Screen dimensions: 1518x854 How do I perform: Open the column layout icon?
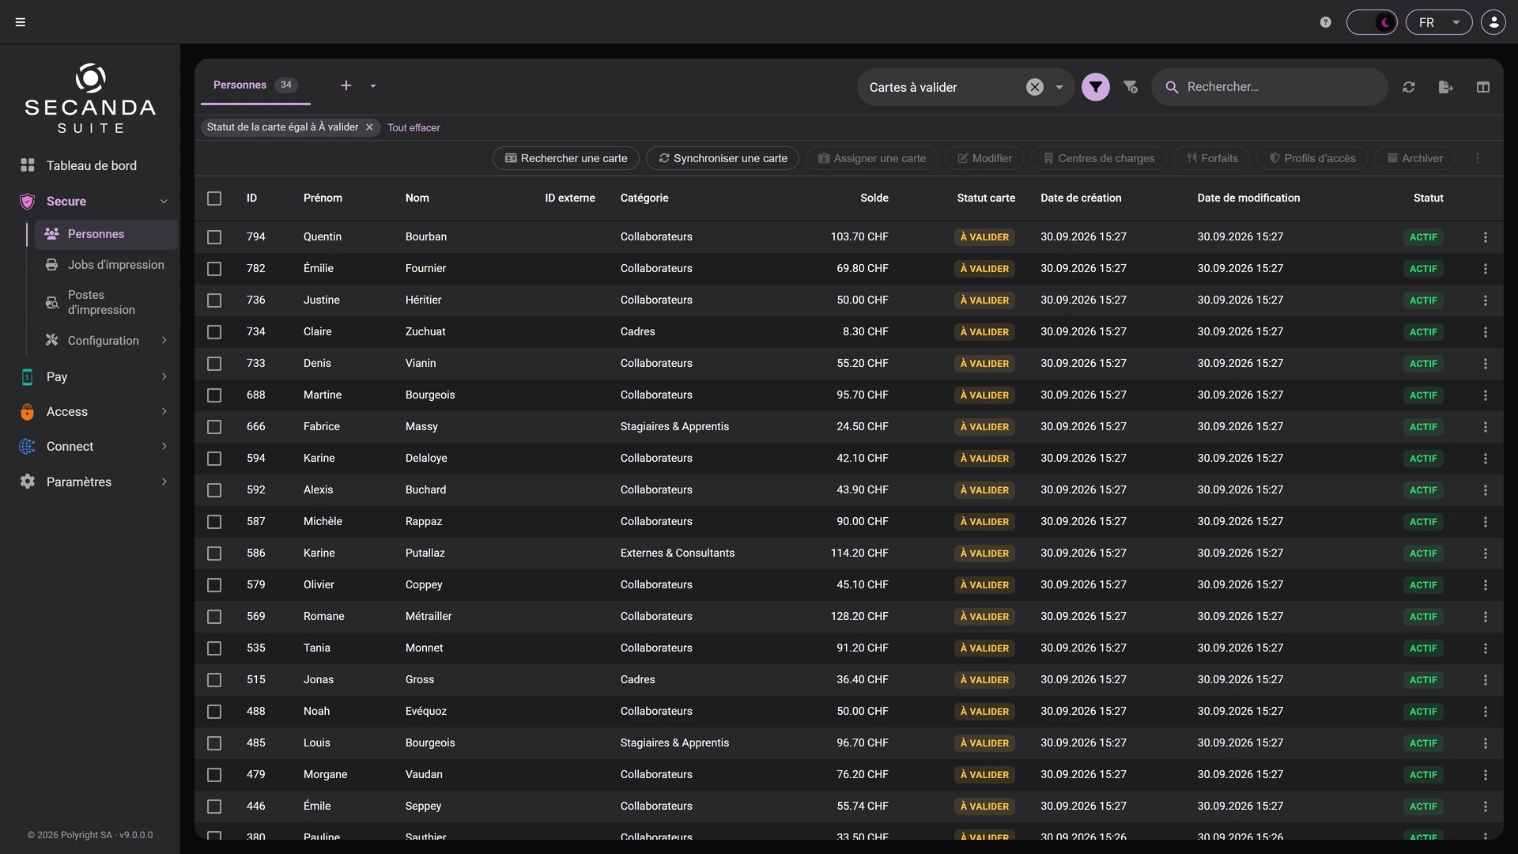click(1483, 87)
